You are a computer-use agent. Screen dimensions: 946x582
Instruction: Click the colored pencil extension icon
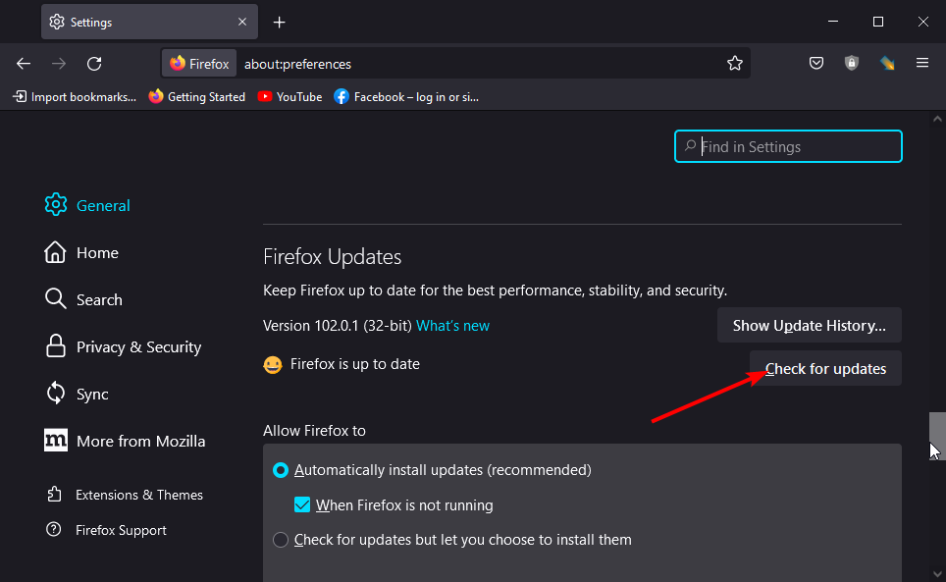[x=887, y=63]
